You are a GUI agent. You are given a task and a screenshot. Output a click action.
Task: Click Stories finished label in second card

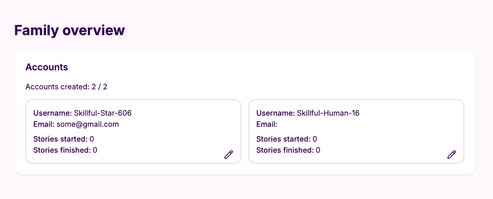285,150
